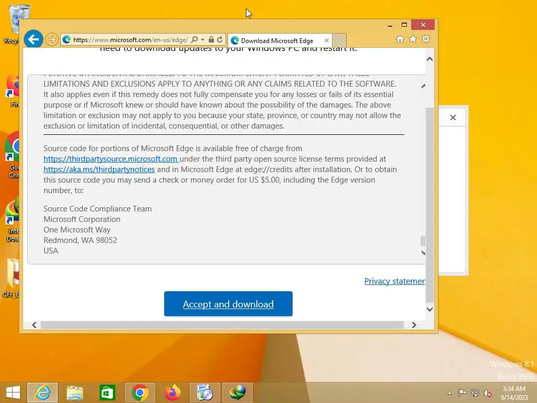
Task: Open the aka.ms/thirdpartynotices link
Action: (99, 169)
